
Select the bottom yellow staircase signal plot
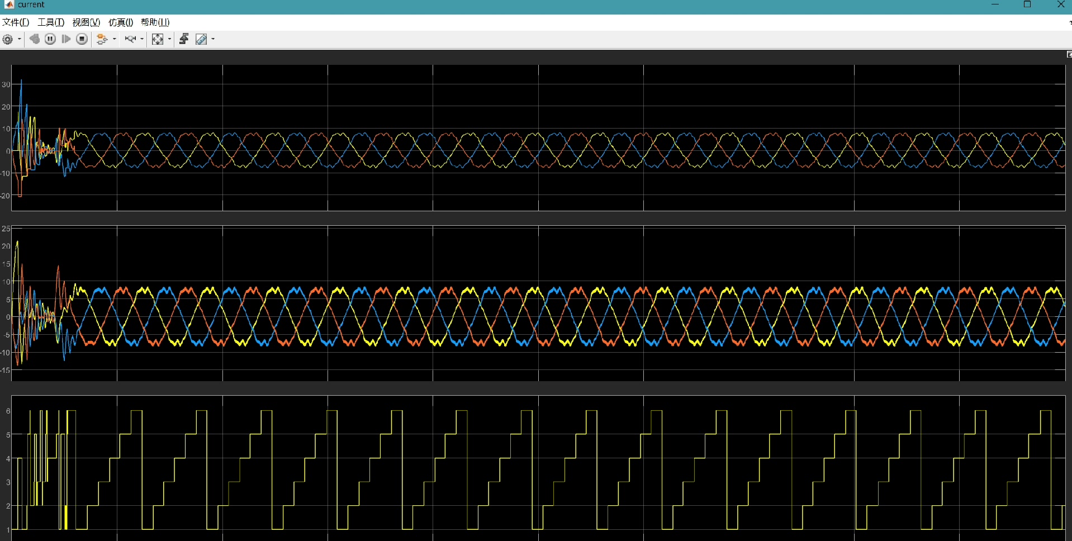pos(538,468)
